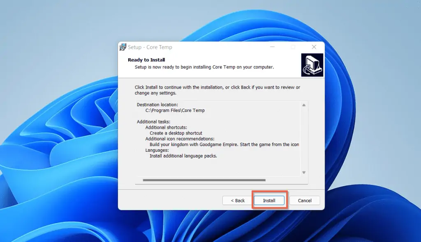Screen dimensions: 421x242
Task: Click the horizontal scrollbar below summary
Action: [x=206, y=179]
